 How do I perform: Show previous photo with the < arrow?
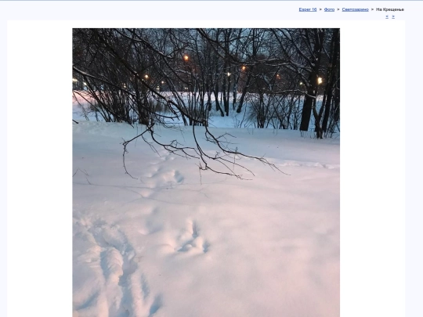coord(387,16)
